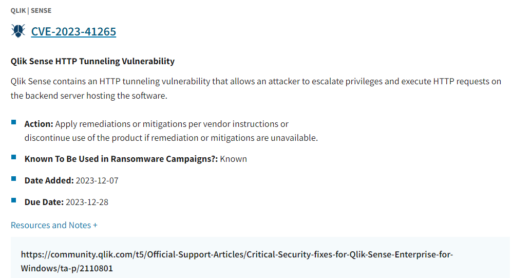The image size is (512, 278).
Task: Click the blue bullet beside Action
Action: 14,122
